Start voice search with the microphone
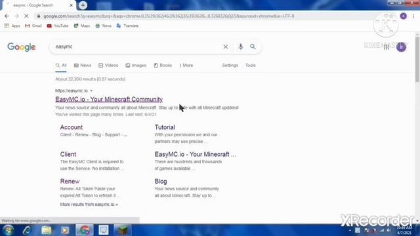 click(x=241, y=47)
